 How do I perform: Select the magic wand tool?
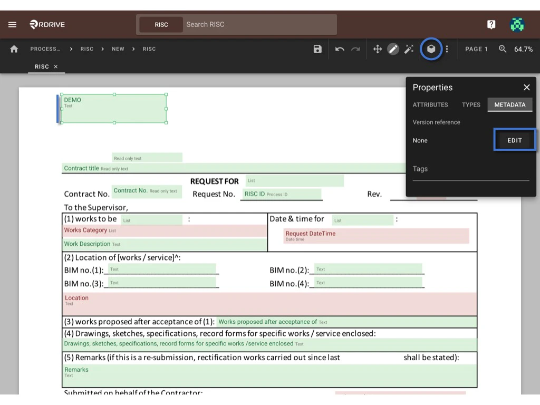[409, 49]
